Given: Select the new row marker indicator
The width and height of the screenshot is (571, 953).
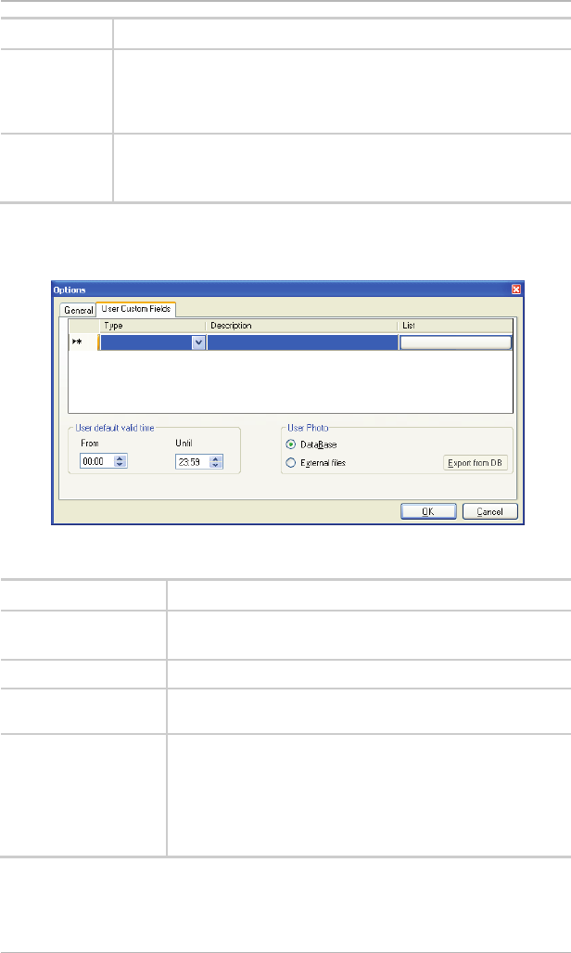Looking at the screenshot, I should pos(83,342).
